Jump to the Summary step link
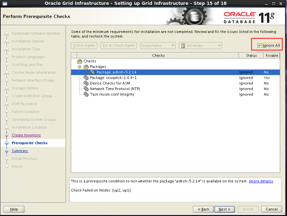287x216 pixels. pyautogui.click(x=20, y=151)
